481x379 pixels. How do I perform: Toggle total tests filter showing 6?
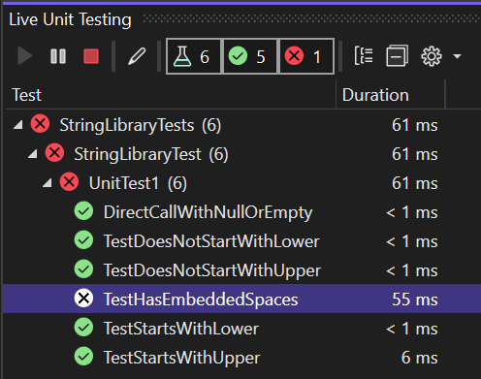(194, 56)
